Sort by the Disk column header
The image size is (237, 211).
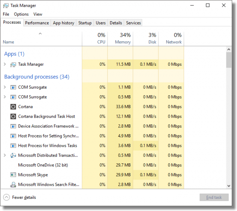tap(146, 39)
